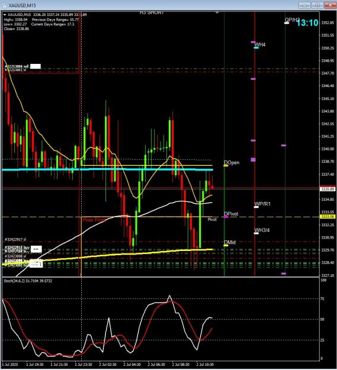The height and width of the screenshot is (370, 337).
Task: Click the Low= 3302.27 info text
Action: [x=15, y=24]
